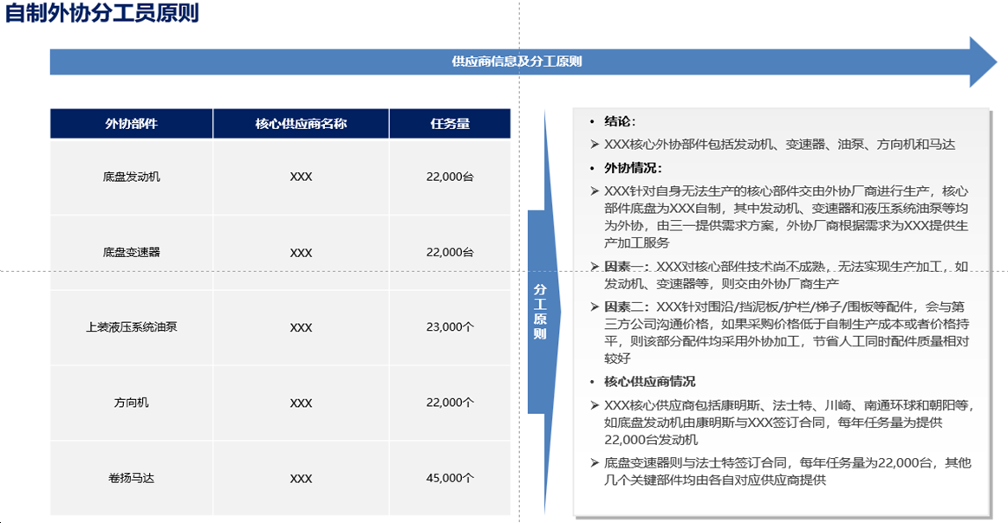1008x523 pixels.
Task: Click the 方向机 table cell
Action: pos(131,403)
